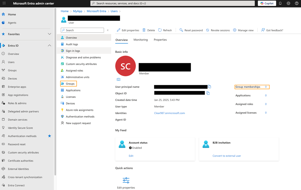Open Azure role assignments key icon

tap(62, 110)
